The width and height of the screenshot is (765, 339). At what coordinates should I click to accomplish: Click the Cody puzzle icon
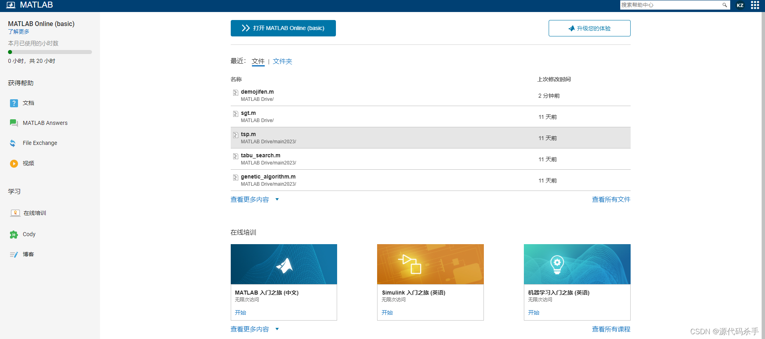[14, 235]
